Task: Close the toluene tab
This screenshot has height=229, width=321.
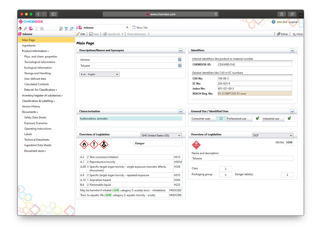Action: point(127,27)
